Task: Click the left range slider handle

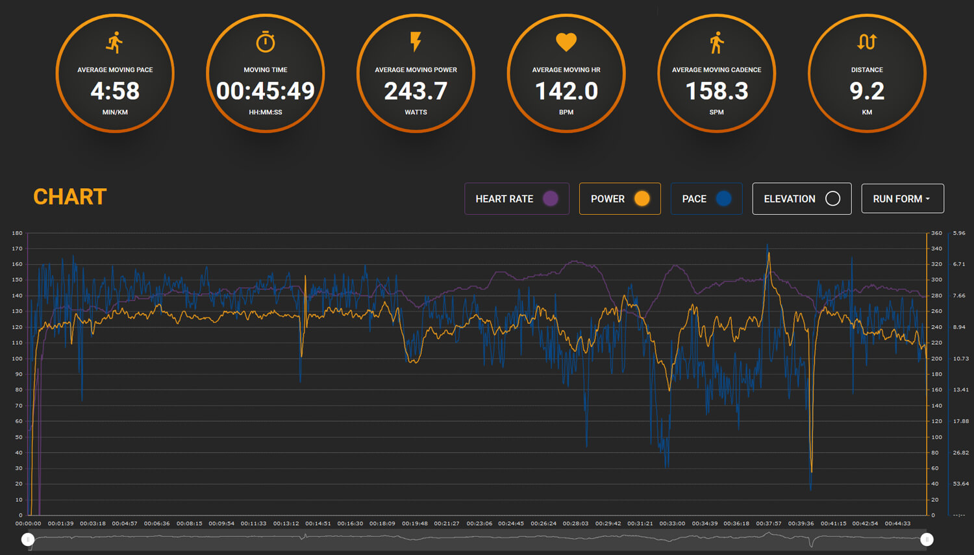Action: (x=28, y=539)
